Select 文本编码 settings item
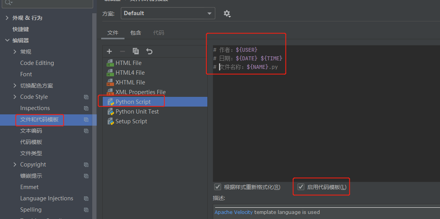Screen dimensions: 440x219 [x=31, y=131]
